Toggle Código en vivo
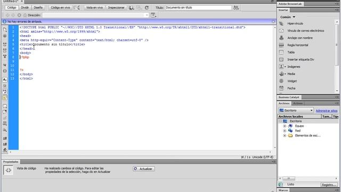The width and height of the screenshot is (341, 192). [x=60, y=7]
